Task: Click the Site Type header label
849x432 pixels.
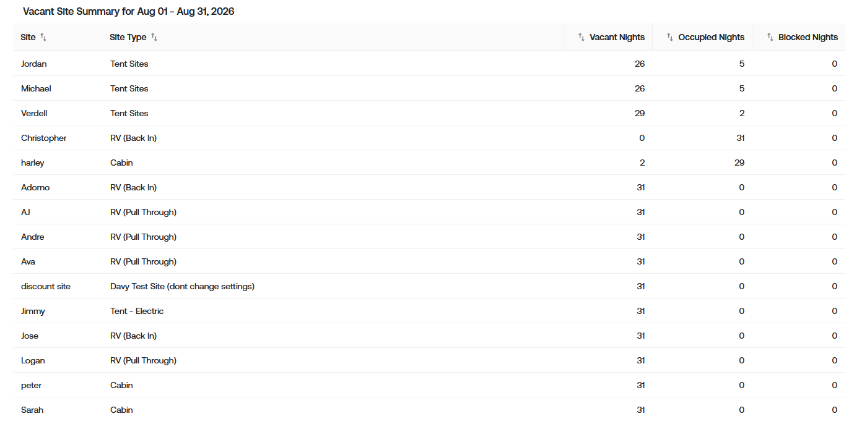Action: pos(128,37)
